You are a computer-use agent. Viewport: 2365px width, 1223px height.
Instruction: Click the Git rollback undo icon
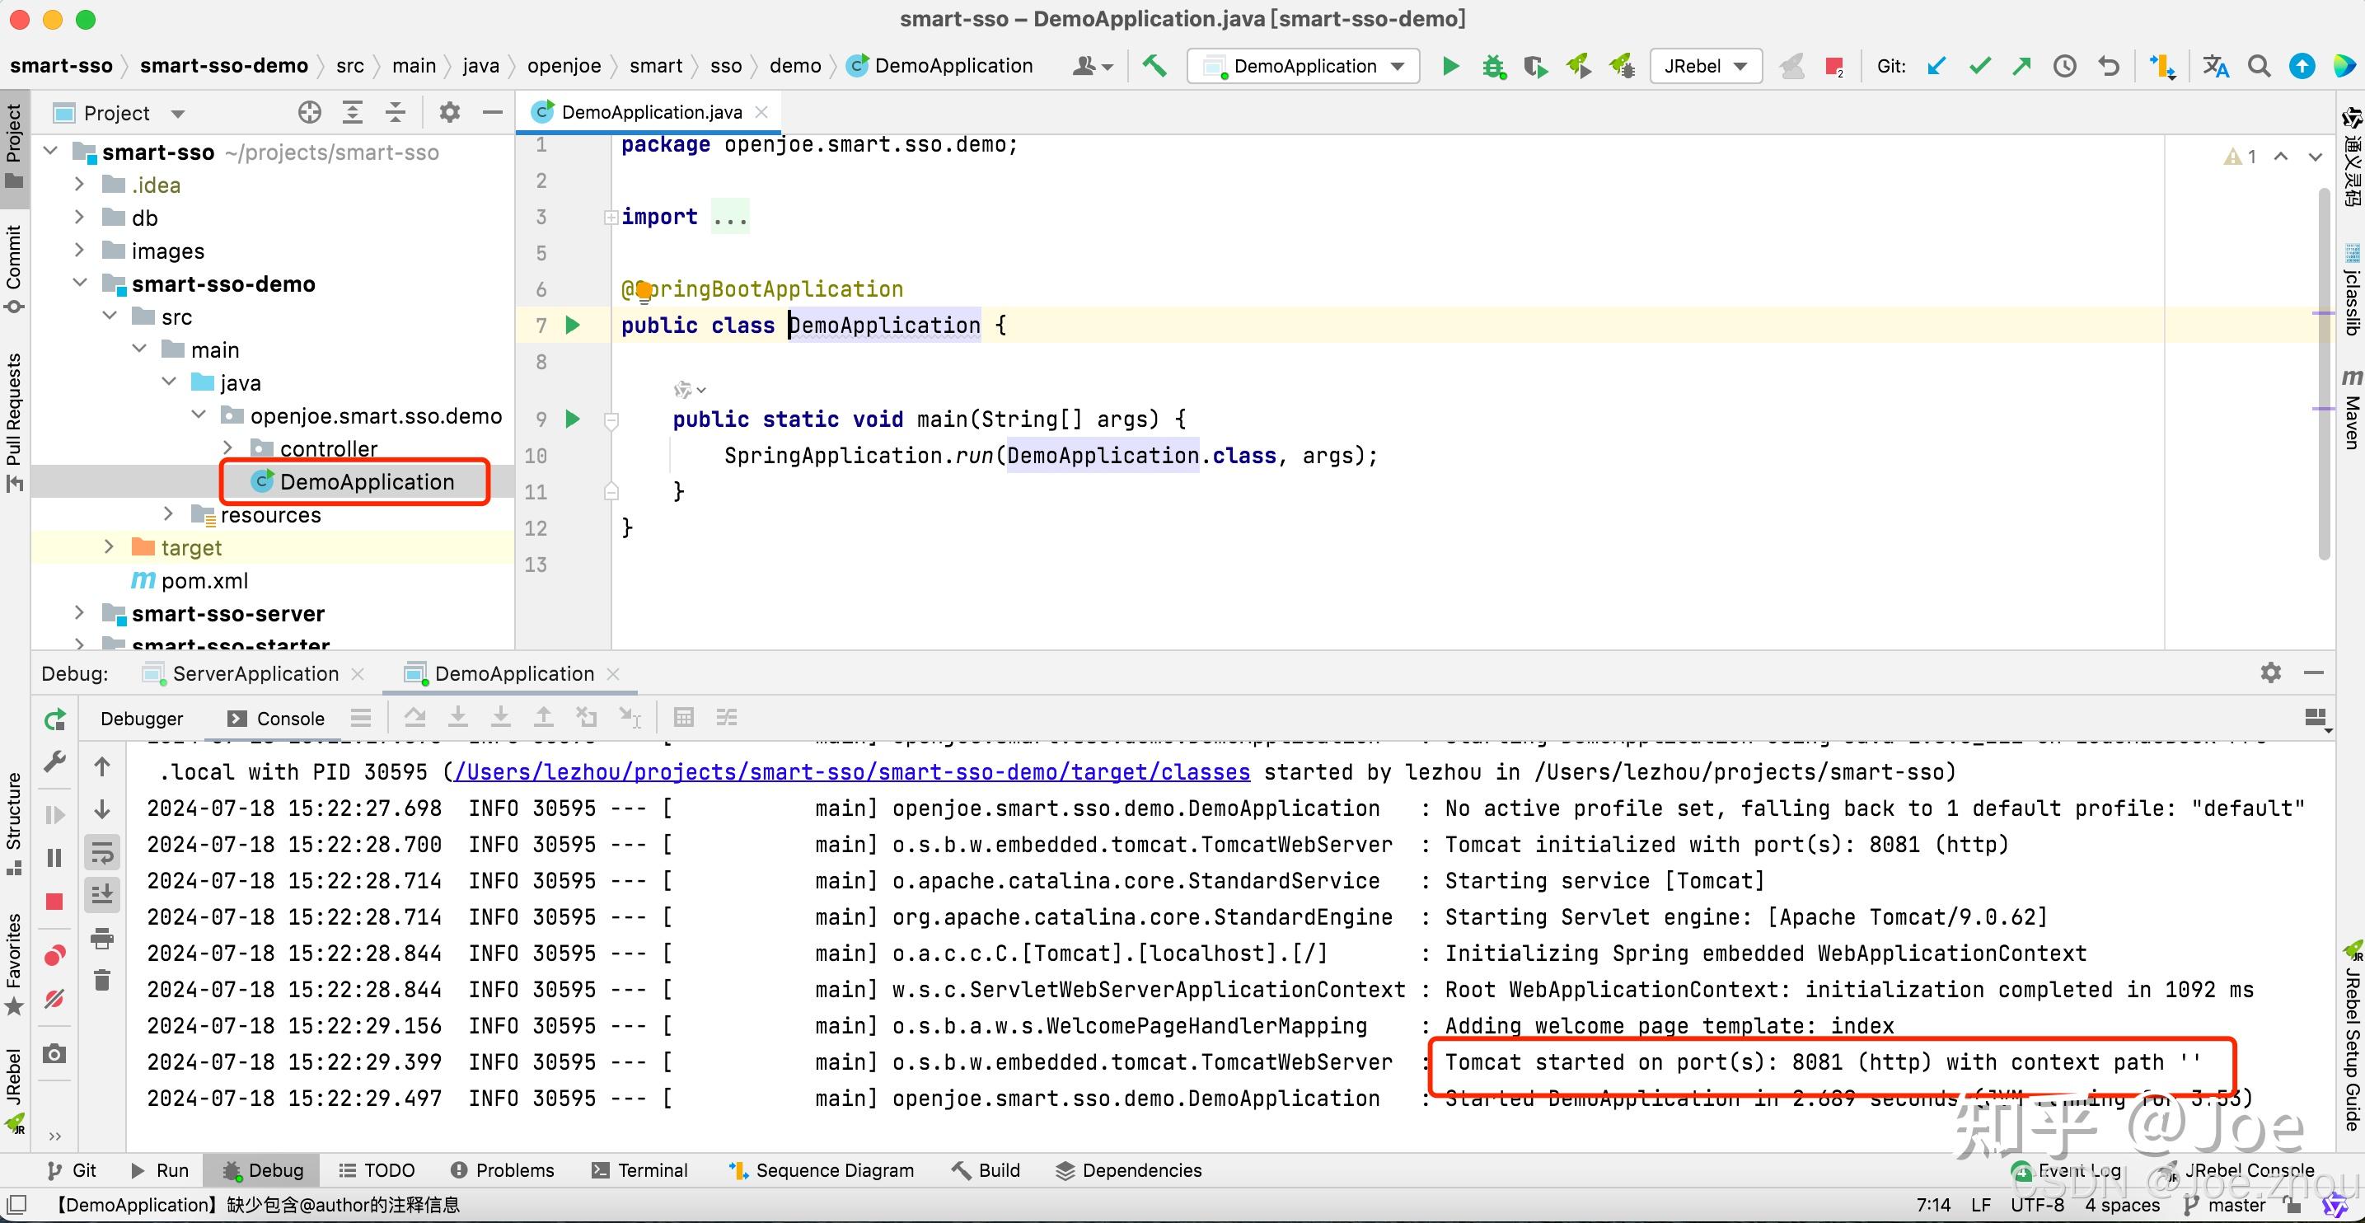tap(2109, 66)
